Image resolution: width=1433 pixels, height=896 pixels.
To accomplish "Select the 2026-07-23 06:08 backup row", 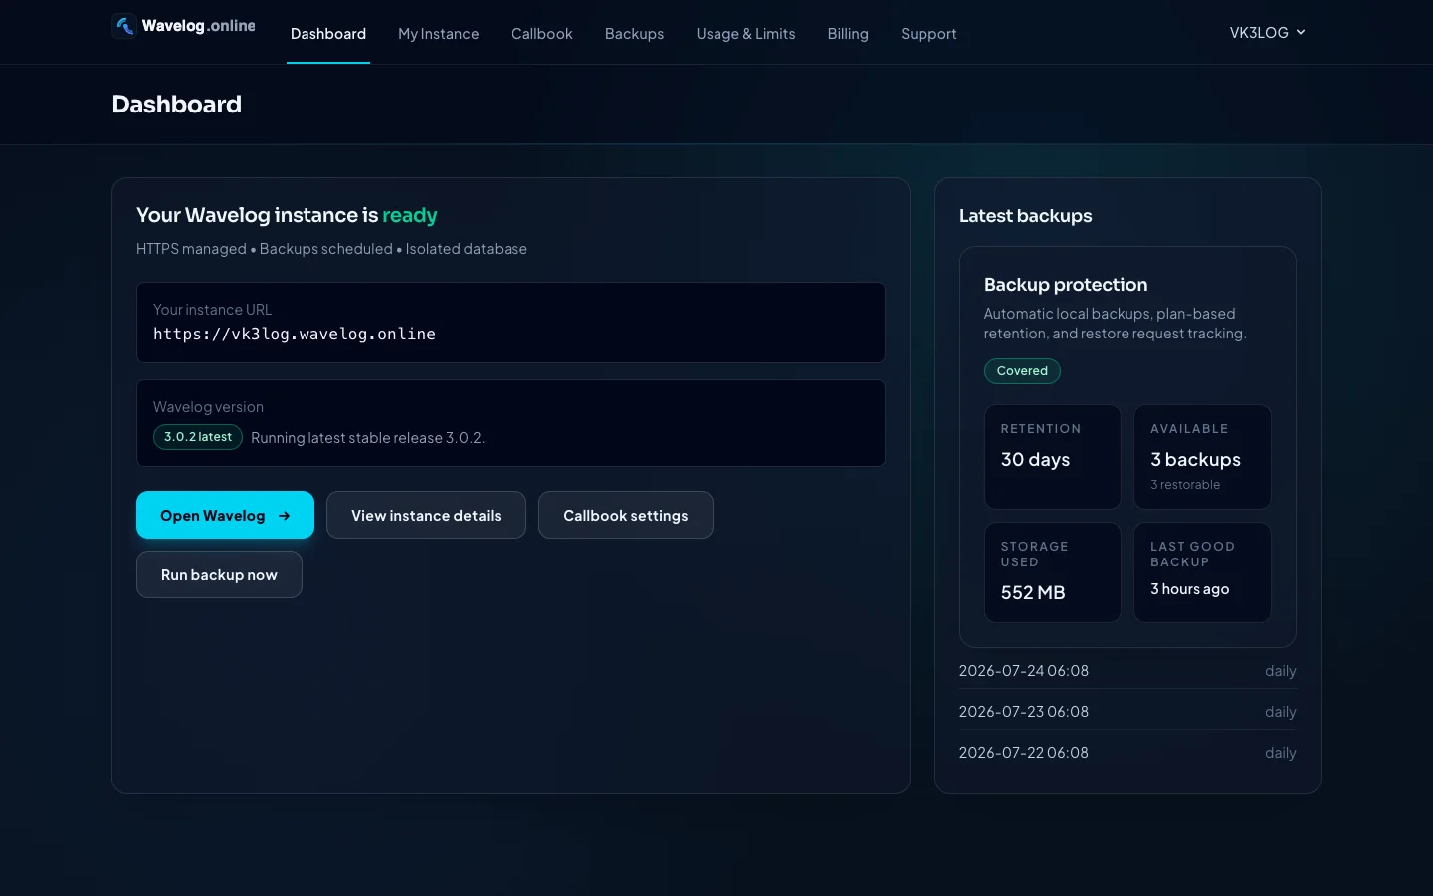I will click(1127, 712).
